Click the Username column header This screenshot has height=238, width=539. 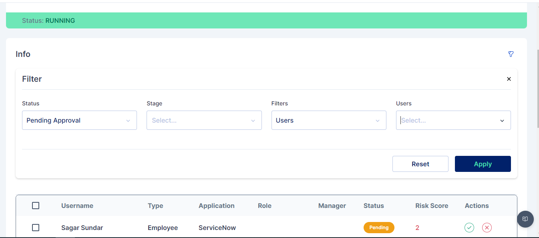coord(77,206)
